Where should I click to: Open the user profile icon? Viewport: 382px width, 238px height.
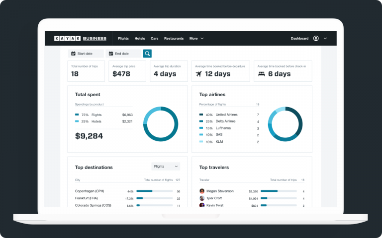pos(316,38)
